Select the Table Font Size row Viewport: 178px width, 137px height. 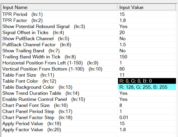point(89,75)
